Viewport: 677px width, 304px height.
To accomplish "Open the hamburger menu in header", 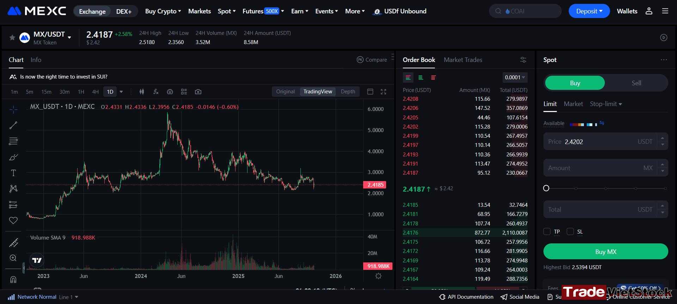I will pyautogui.click(x=665, y=11).
